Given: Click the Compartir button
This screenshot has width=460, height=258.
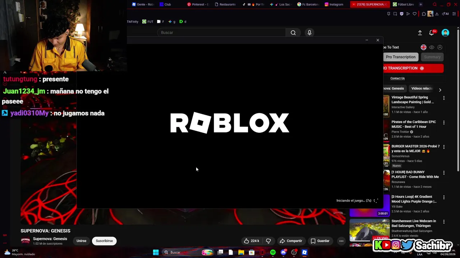Looking at the screenshot, I should point(291,241).
